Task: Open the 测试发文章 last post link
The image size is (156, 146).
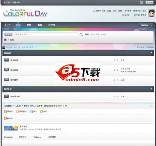Action: 125,69
